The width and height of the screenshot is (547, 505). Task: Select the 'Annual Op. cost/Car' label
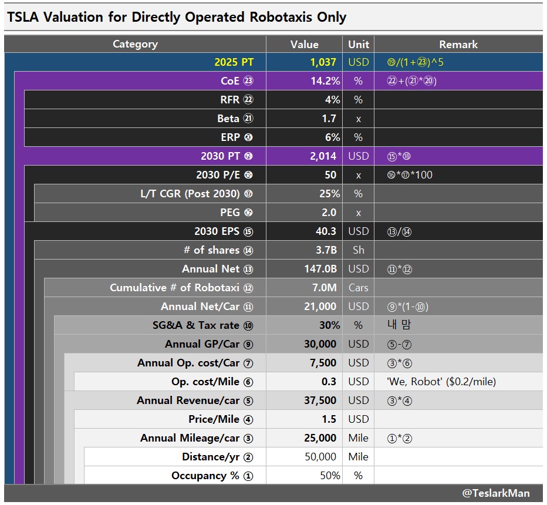tap(195, 363)
